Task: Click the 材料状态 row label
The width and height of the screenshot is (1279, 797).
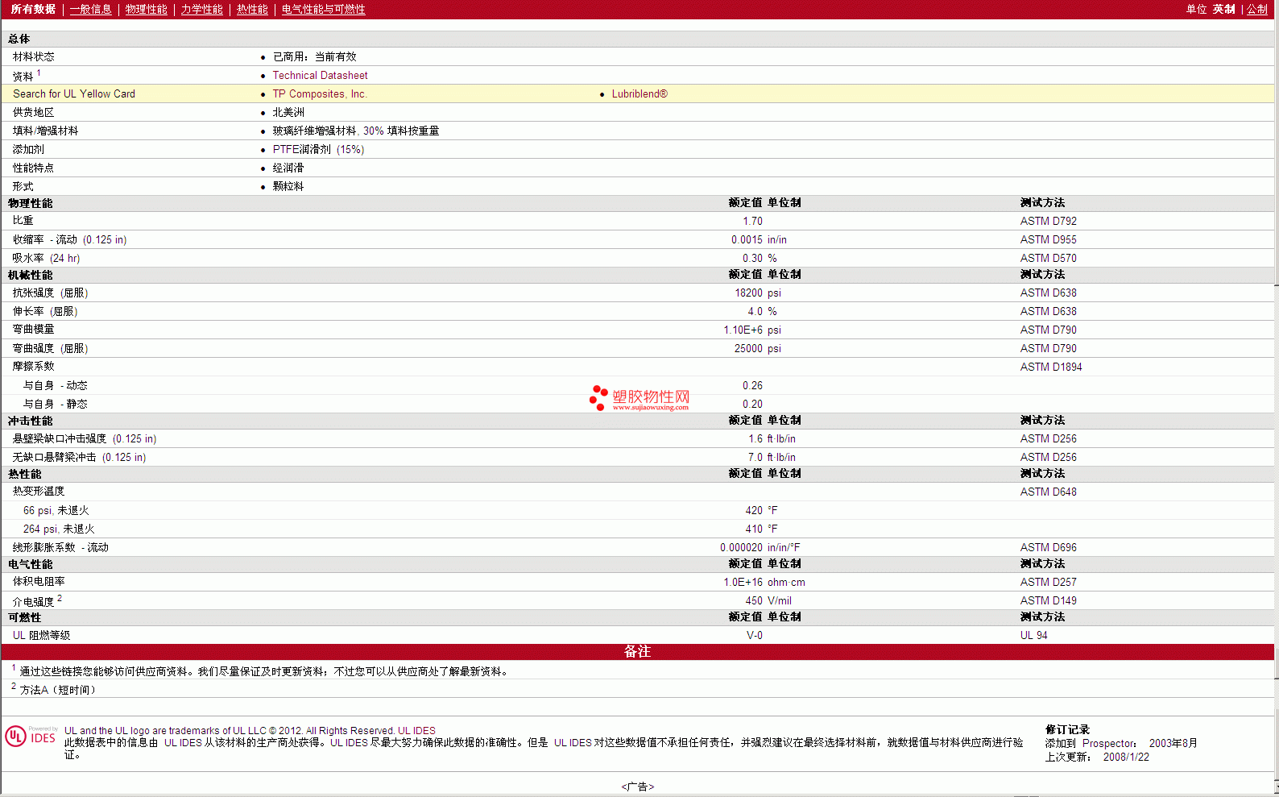Action: click(x=34, y=56)
